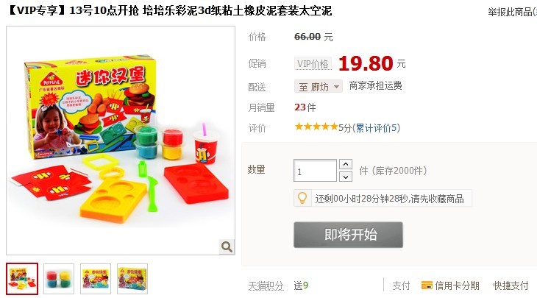Click the credit card icon next to 信用卡分期
Viewport: 537px width, 298px height.
click(x=427, y=285)
